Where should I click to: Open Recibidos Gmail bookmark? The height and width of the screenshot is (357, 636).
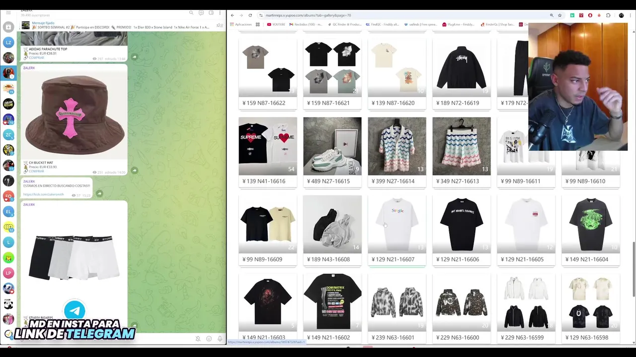point(306,24)
